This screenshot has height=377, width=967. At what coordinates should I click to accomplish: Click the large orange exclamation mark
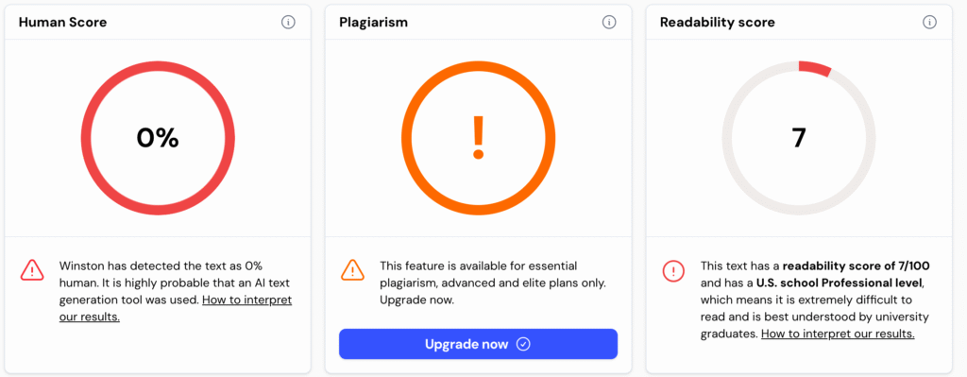tap(478, 138)
